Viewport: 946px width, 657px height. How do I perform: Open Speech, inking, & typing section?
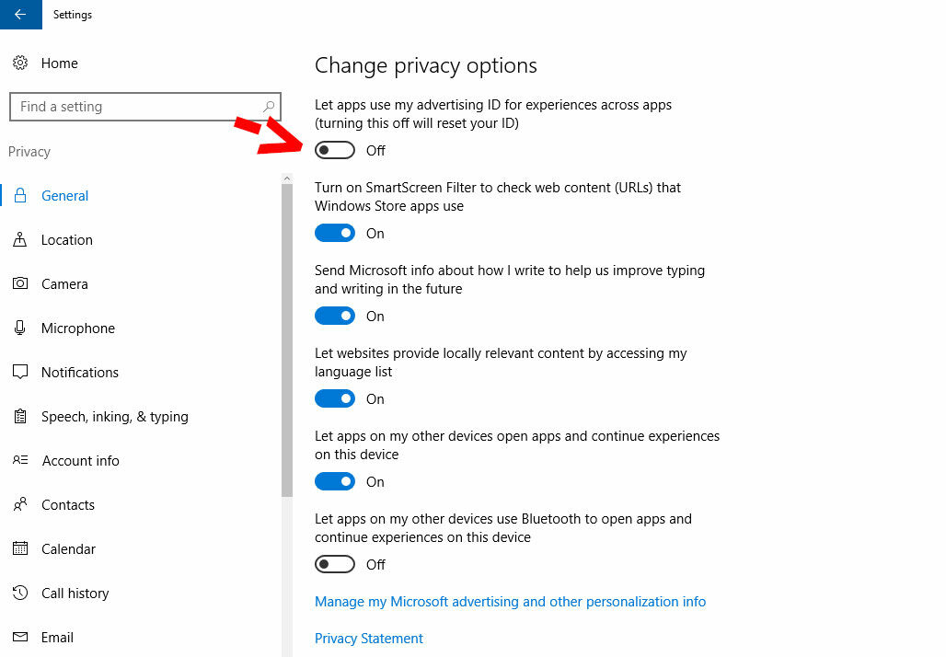[x=115, y=417]
